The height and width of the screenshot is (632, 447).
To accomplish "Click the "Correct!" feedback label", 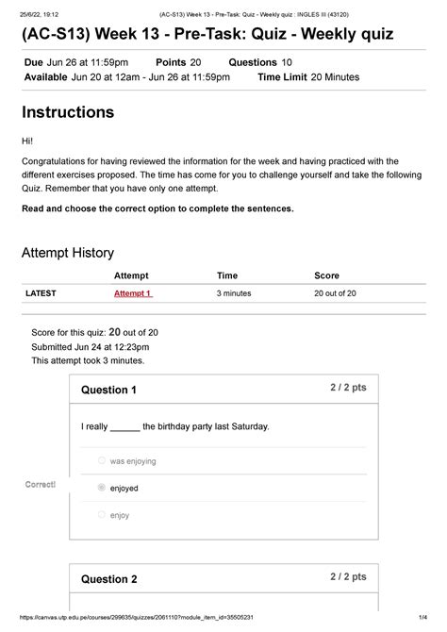I will [41, 485].
